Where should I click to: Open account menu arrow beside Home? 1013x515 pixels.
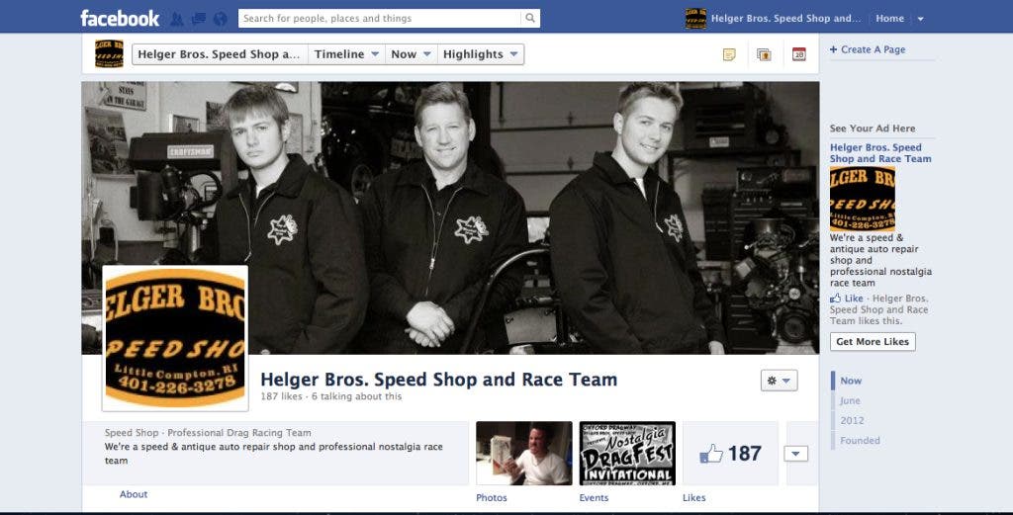coord(921,19)
